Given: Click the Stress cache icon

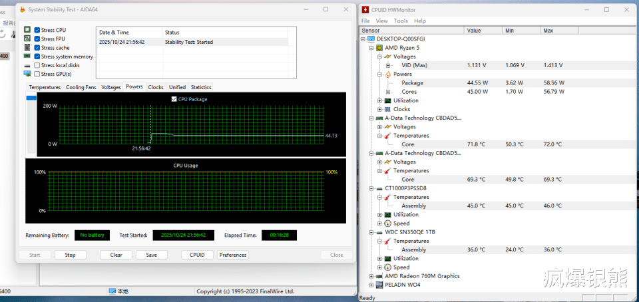Looking at the screenshot, I should pos(27,47).
